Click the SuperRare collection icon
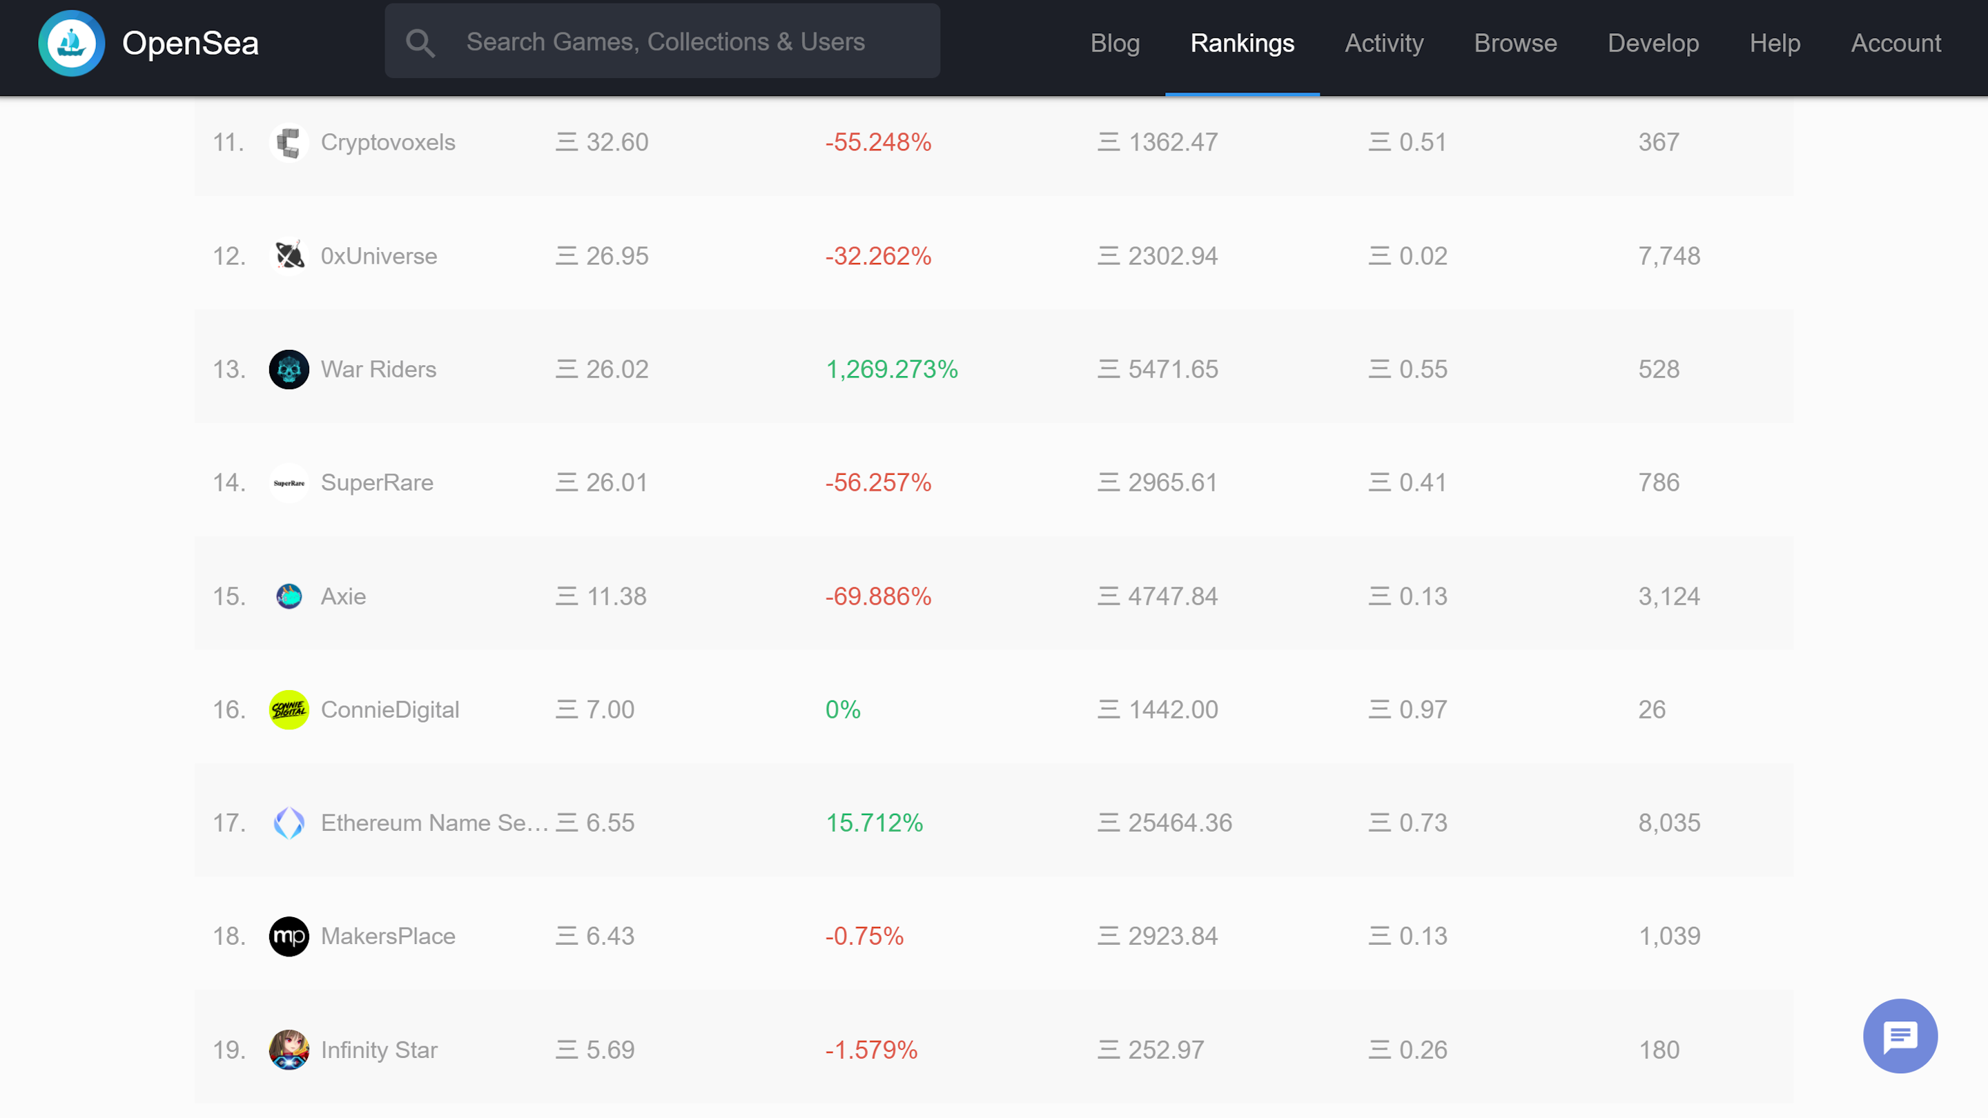 coord(289,483)
